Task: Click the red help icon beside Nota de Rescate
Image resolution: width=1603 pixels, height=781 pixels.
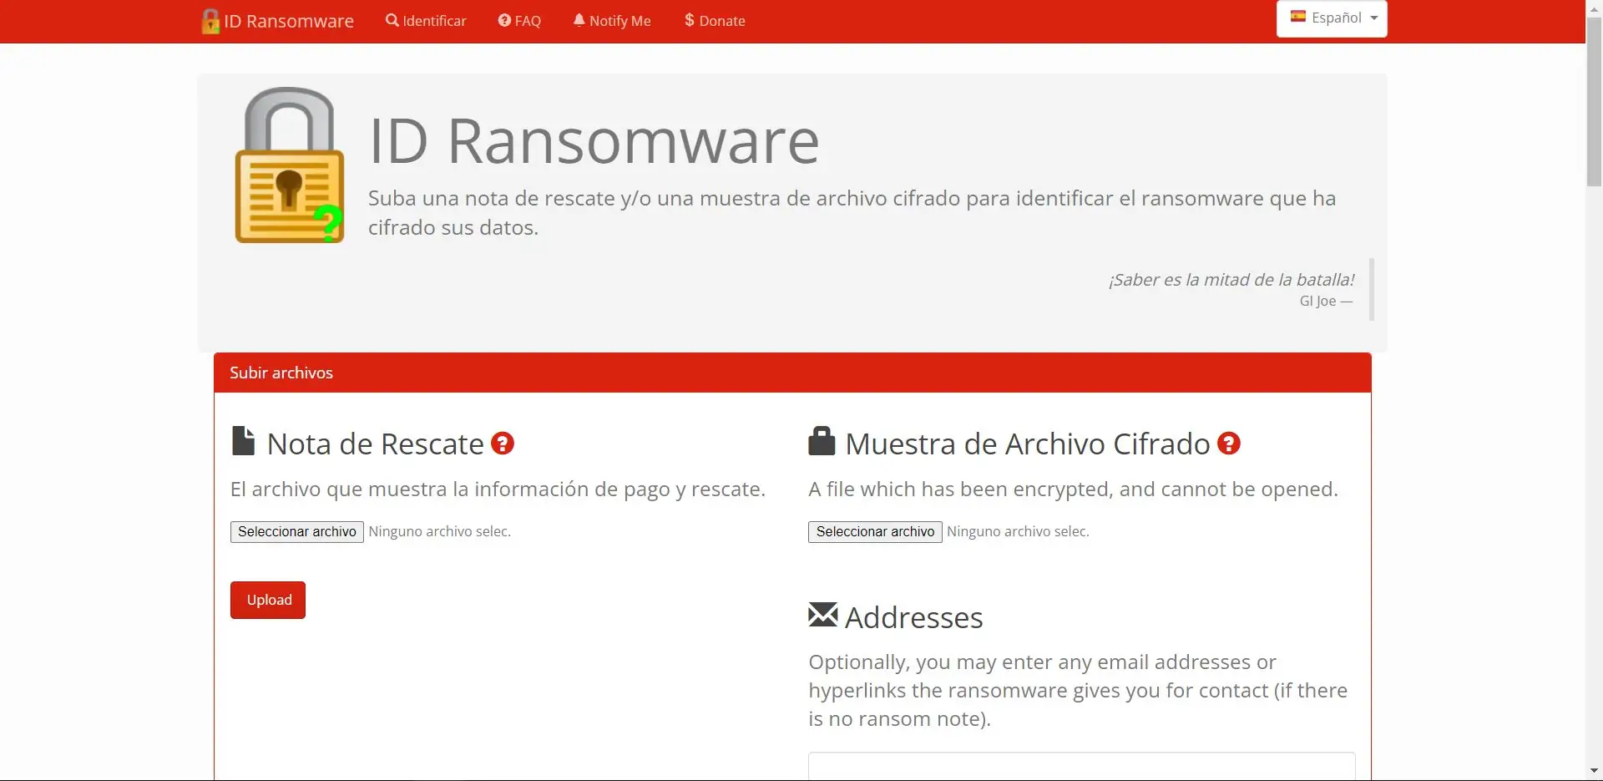Action: [502, 444]
